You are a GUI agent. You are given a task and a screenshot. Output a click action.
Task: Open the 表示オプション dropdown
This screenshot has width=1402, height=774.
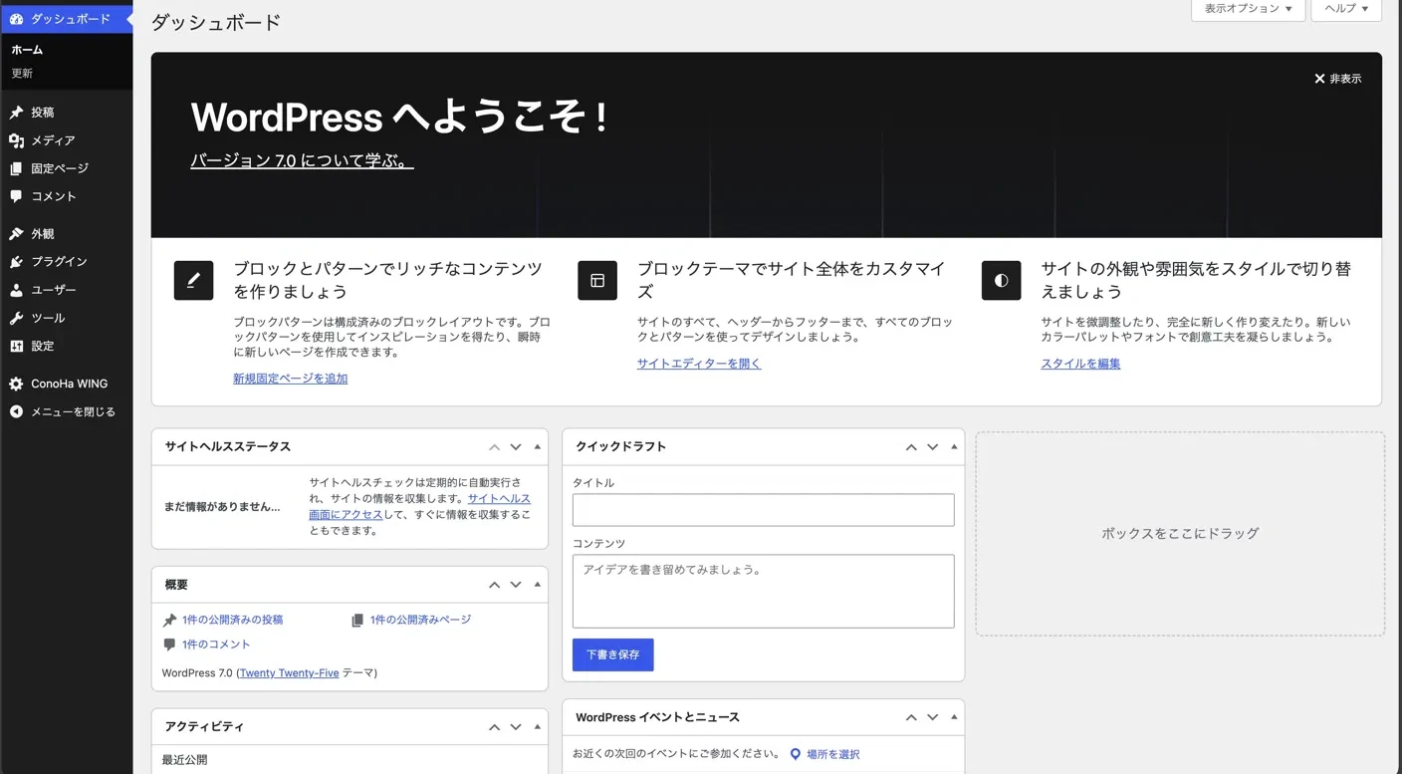pos(1248,9)
